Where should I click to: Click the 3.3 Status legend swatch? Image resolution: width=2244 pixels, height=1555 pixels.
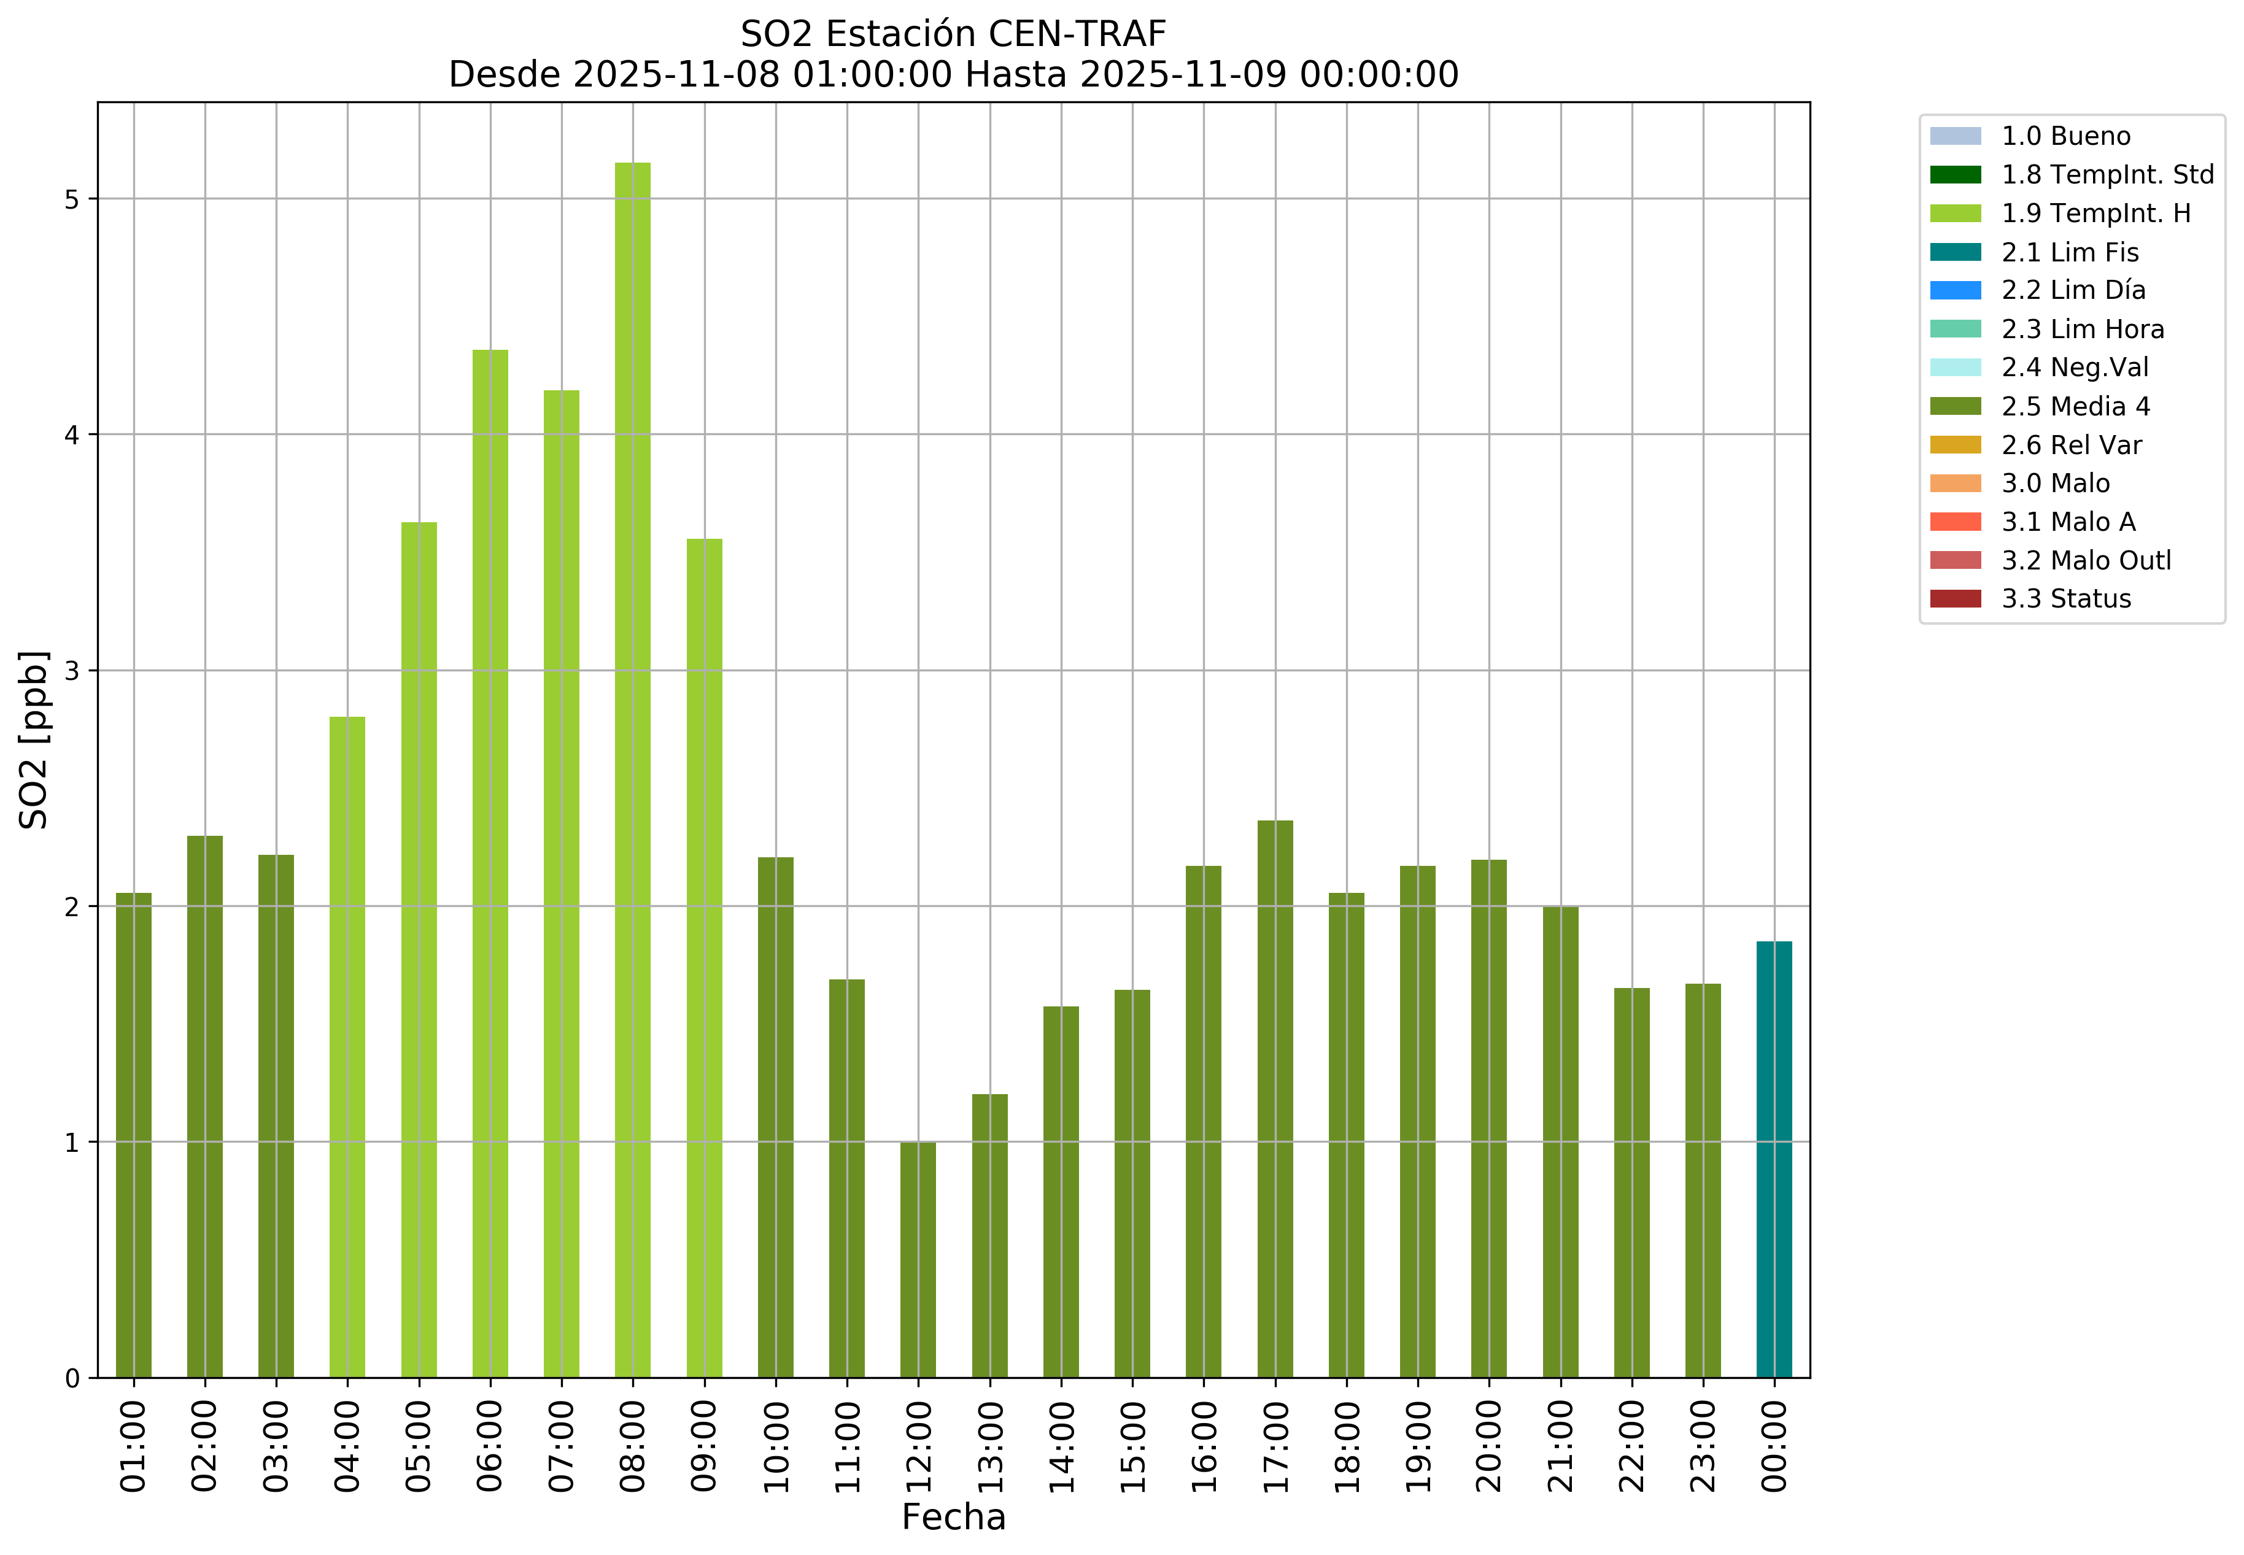click(1955, 598)
